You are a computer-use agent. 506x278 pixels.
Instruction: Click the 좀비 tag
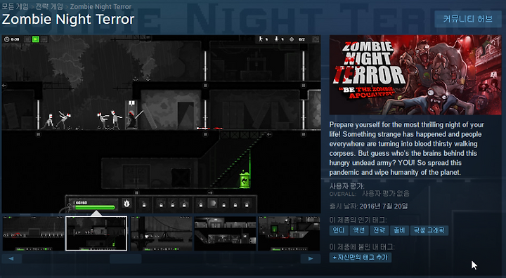399,230
